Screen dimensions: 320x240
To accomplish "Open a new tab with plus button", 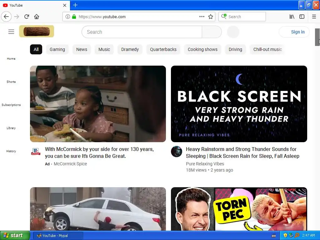I will [x=75, y=5].
